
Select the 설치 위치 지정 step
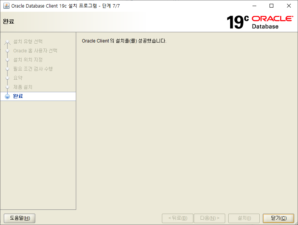pyautogui.click(x=28, y=60)
